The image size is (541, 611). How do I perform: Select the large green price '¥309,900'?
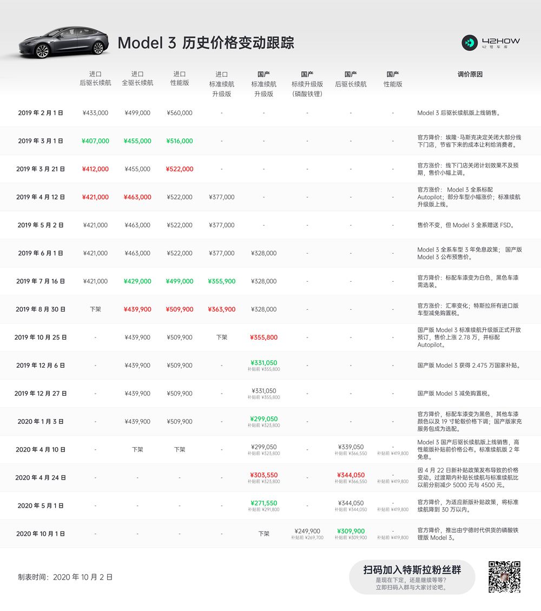pos(351,531)
